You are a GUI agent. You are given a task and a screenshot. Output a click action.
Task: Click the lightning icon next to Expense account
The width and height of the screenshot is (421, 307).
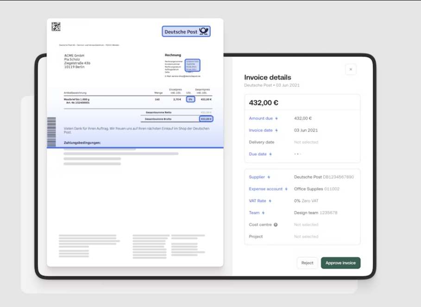(286, 189)
